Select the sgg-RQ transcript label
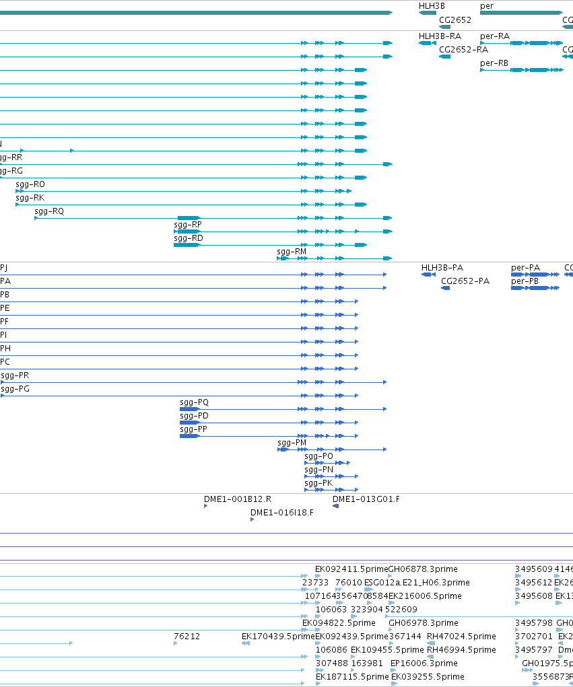 click(x=49, y=212)
